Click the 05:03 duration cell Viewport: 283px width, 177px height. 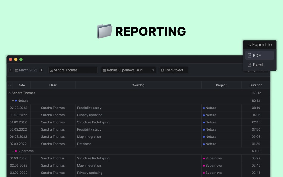256,137
